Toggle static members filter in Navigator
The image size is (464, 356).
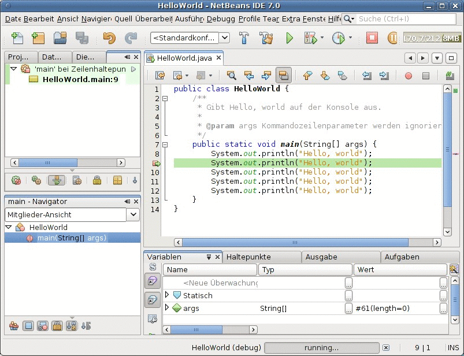click(x=43, y=326)
